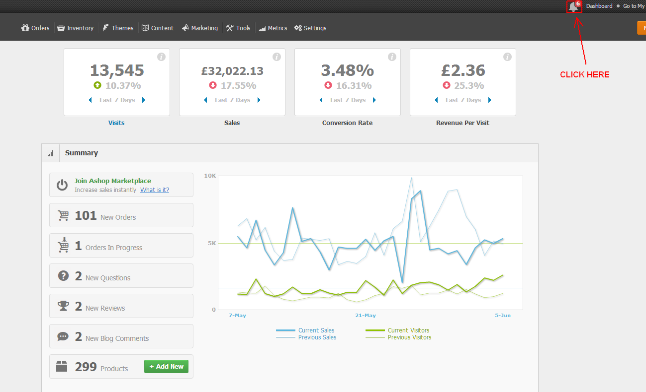Image resolution: width=646 pixels, height=392 pixels.
Task: Open the Themes menu
Action: [118, 28]
